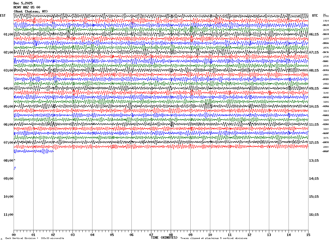Select the 01:00 EST time label
This screenshot has height=242, width=330.
pyautogui.click(x=8, y=34)
